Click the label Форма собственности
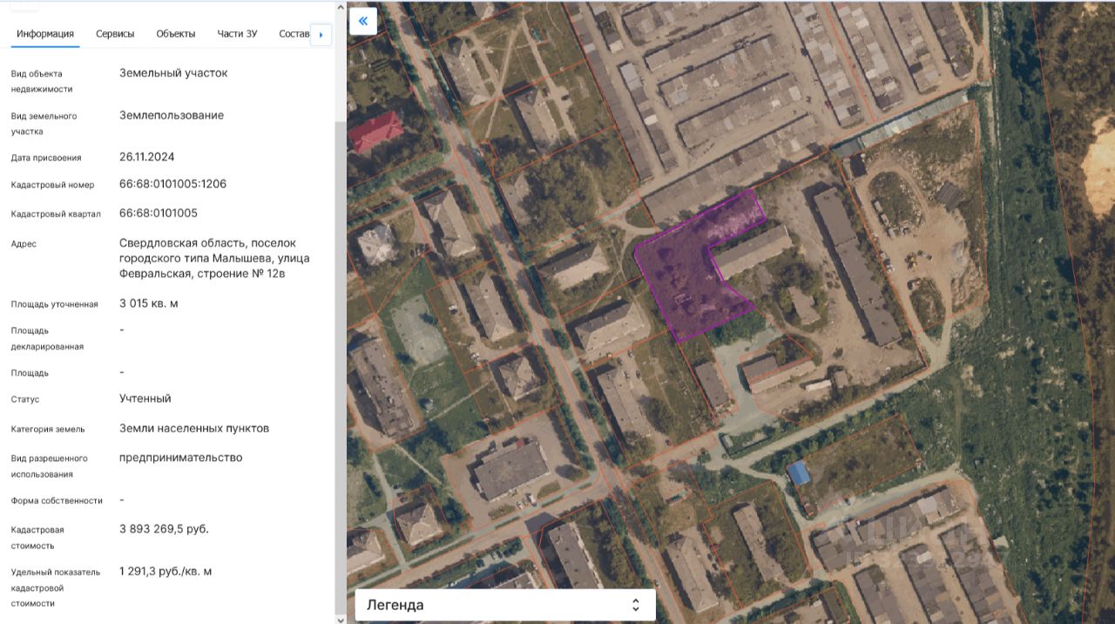1115x624 pixels. (x=57, y=501)
